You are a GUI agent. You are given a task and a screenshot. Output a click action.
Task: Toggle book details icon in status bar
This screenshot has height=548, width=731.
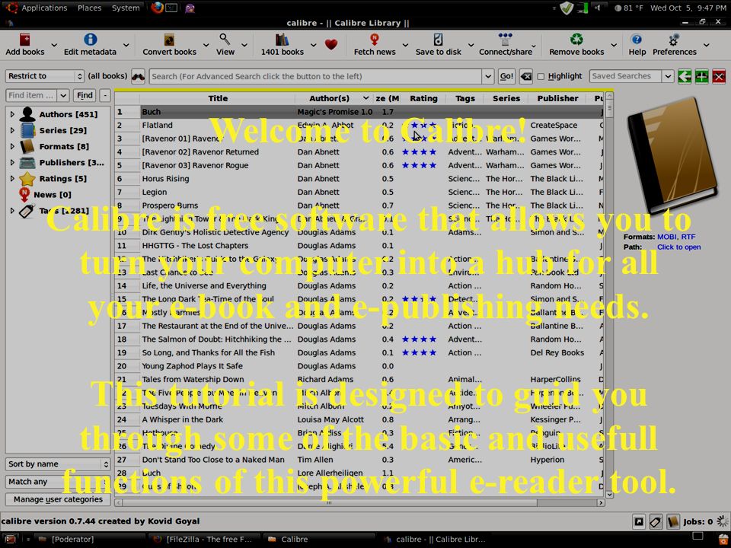672,521
